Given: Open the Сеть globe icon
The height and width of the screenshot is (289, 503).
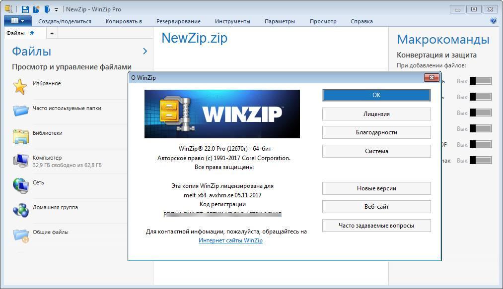Looking at the screenshot, I should click(20, 185).
